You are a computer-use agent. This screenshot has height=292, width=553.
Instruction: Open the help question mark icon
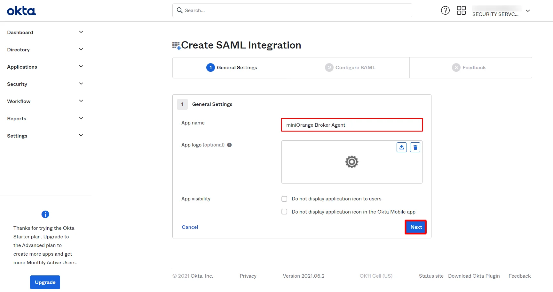pyautogui.click(x=445, y=10)
